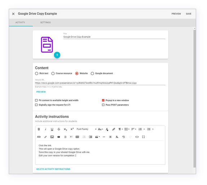Click the 'Activity instructions' heading
207x185 pixels.
(52, 116)
